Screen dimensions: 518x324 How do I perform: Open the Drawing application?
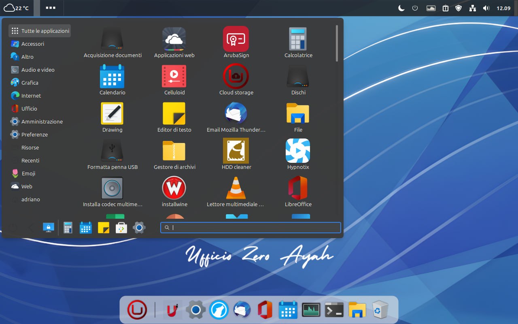tap(112, 117)
